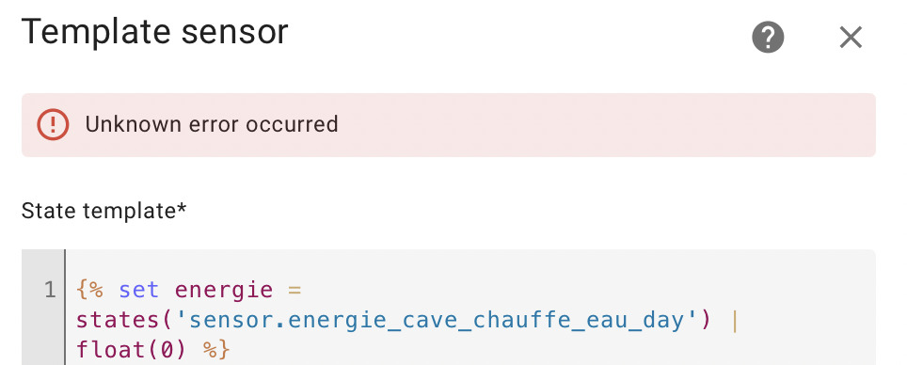Click the opening '{%' template tag

pyautogui.click(x=89, y=289)
